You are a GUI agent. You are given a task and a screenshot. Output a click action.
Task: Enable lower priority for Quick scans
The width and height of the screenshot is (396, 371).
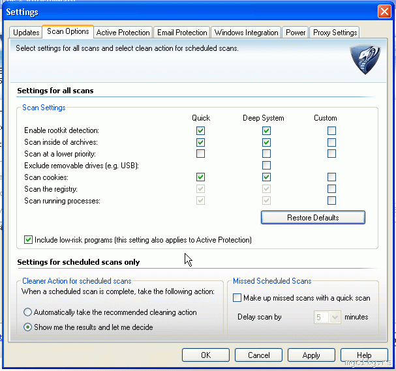click(x=201, y=154)
